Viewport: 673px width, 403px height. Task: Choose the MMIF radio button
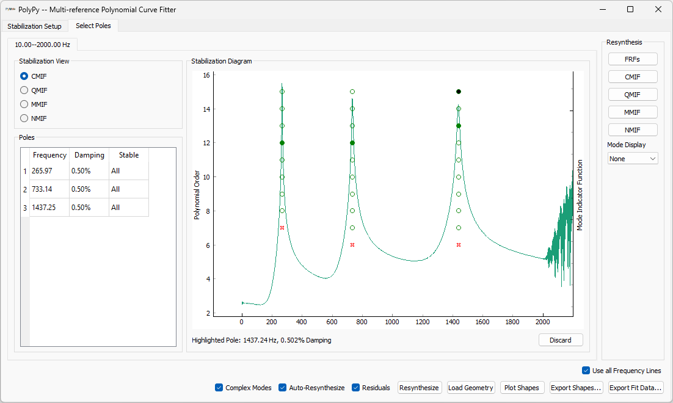click(24, 104)
